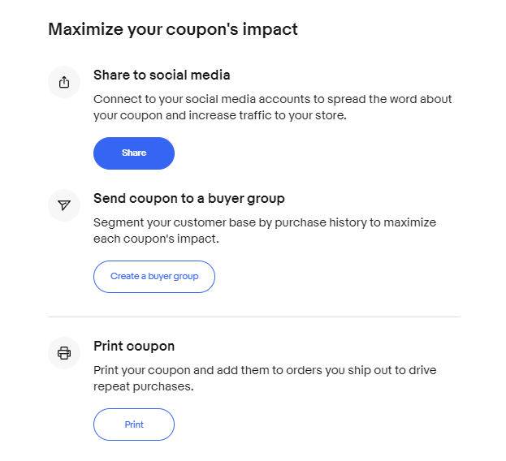Click the share icon beside social media
Screen dimensions: 506x461
(64, 83)
